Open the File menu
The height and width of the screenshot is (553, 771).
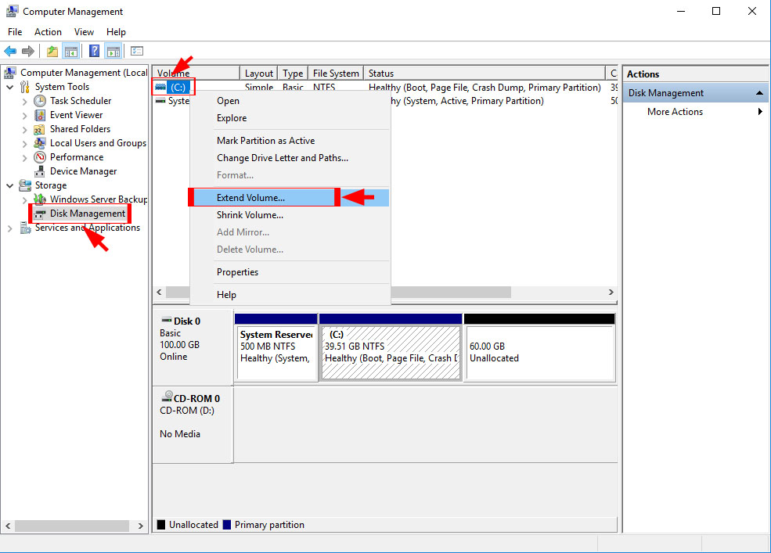coord(15,32)
